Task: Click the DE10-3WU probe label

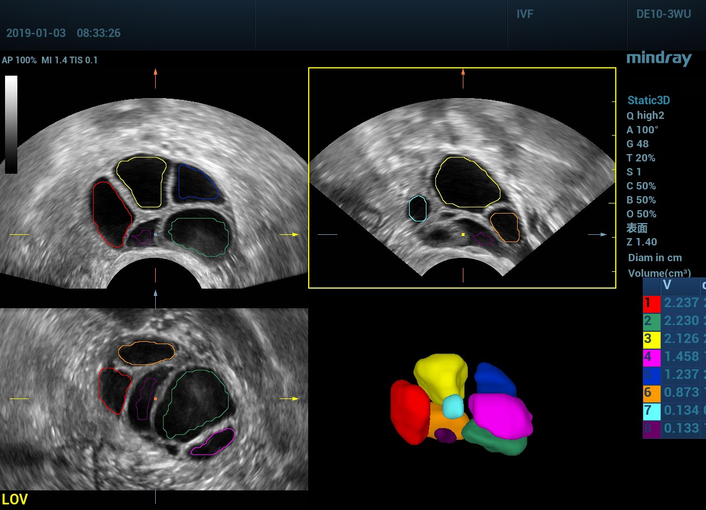Action: (663, 15)
